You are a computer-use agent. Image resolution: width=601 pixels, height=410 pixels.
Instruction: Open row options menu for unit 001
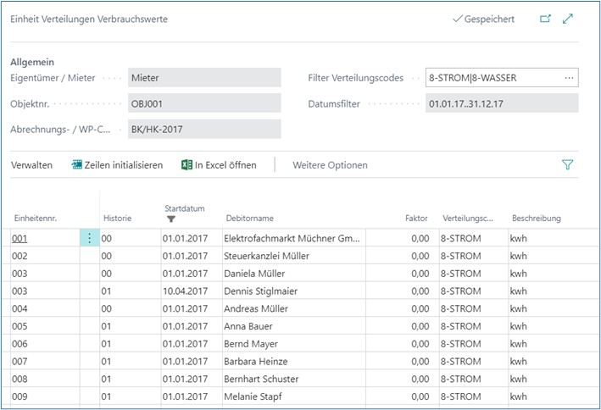(x=90, y=239)
